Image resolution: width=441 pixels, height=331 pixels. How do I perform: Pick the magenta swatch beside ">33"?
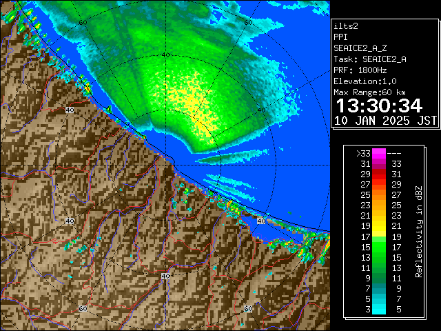pyautogui.click(x=379, y=154)
